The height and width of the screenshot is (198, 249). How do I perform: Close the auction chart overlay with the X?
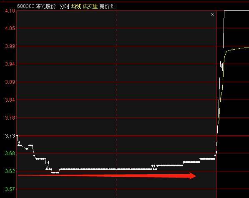tap(213, 15)
